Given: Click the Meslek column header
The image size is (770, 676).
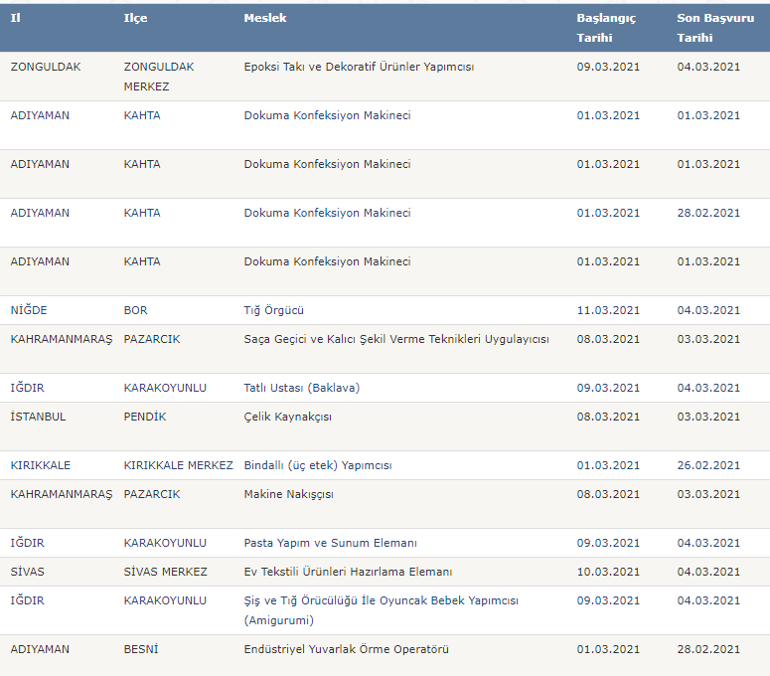Looking at the screenshot, I should click(x=264, y=18).
